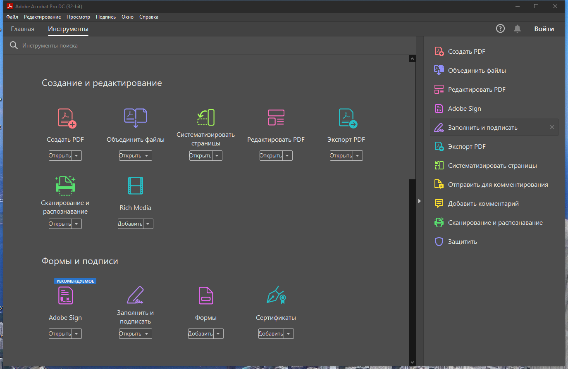The width and height of the screenshot is (568, 369).
Task: Click the vertical scrollbar thumb in tools list
Action: click(412, 121)
